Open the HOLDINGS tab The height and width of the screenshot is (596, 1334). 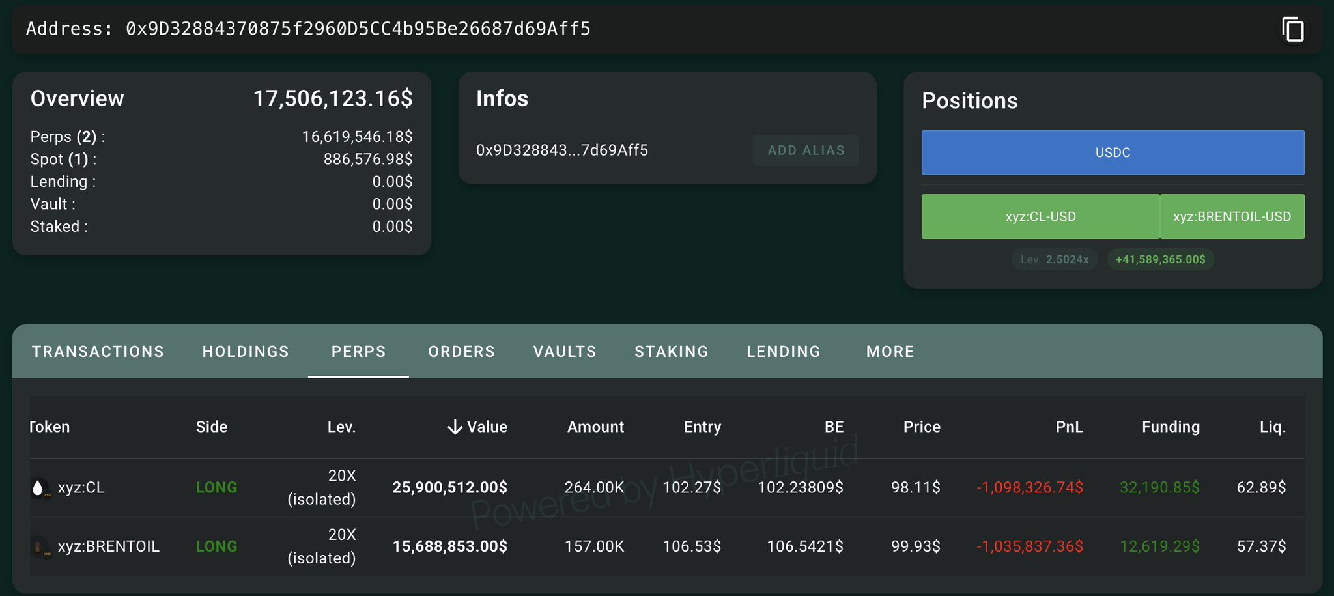tap(246, 352)
